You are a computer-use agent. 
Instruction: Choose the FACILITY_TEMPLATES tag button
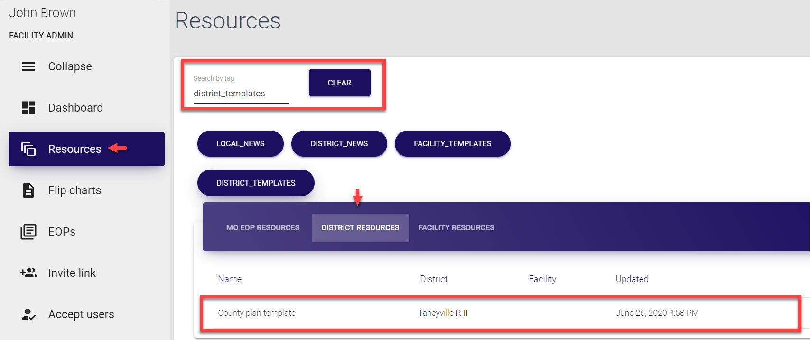click(x=452, y=143)
